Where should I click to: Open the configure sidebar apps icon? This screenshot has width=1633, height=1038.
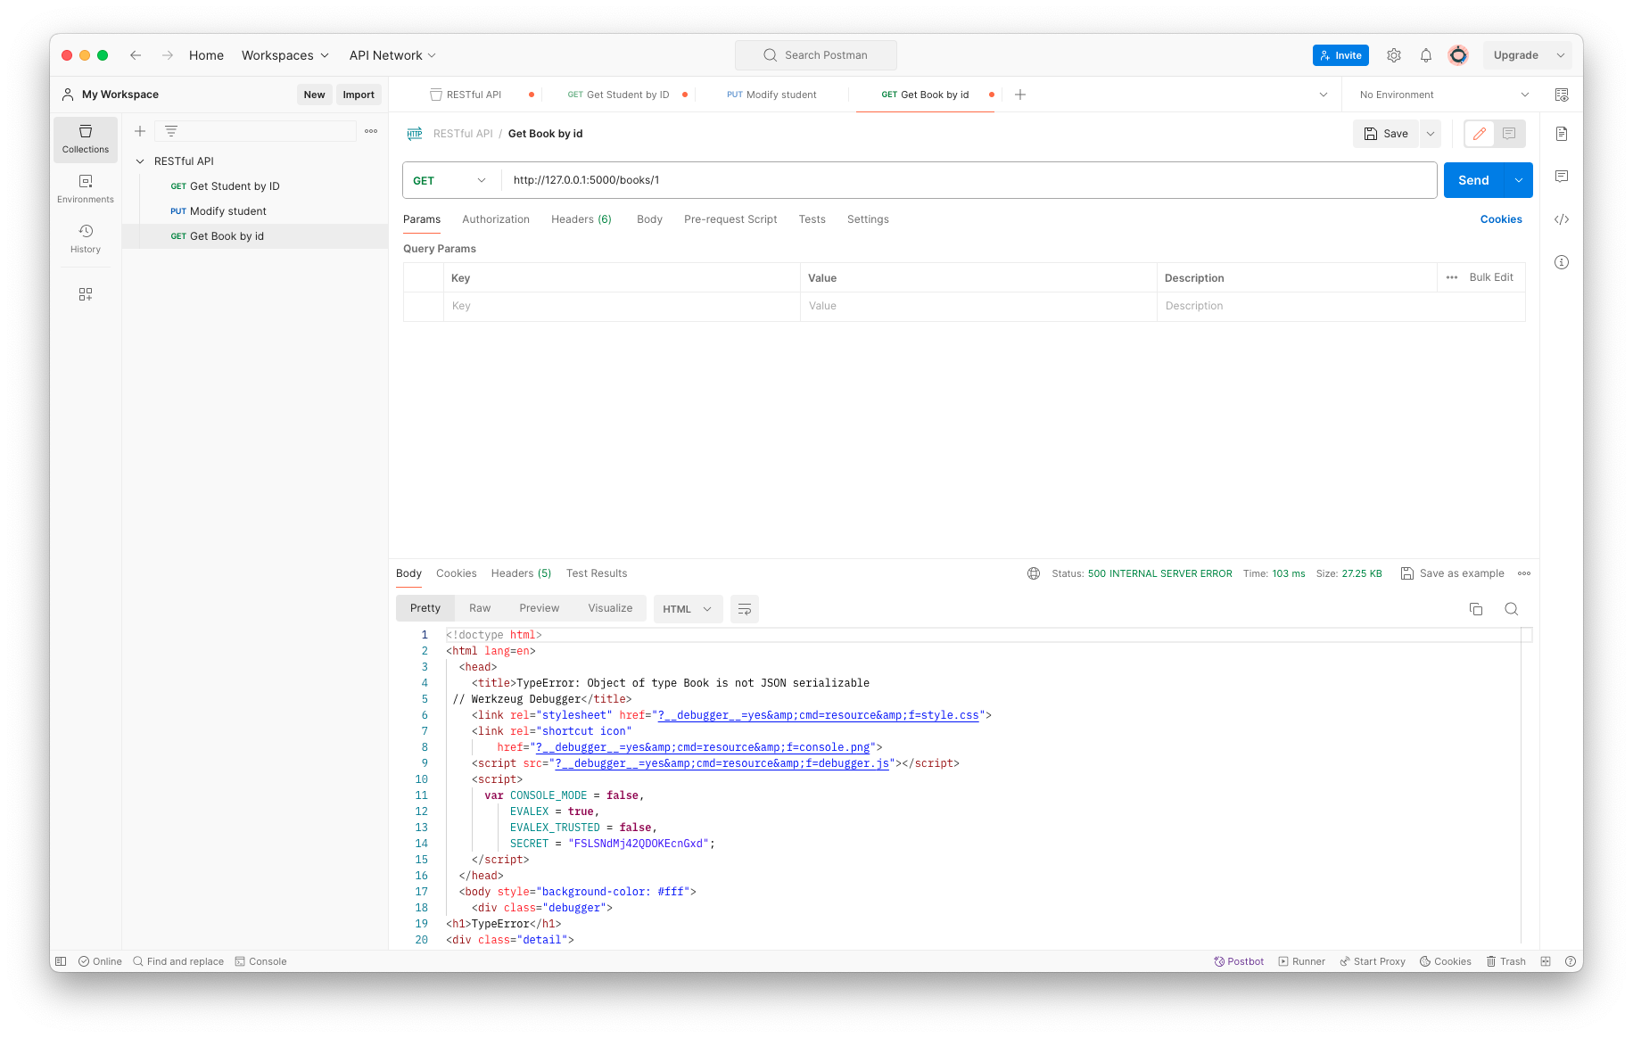point(86,294)
